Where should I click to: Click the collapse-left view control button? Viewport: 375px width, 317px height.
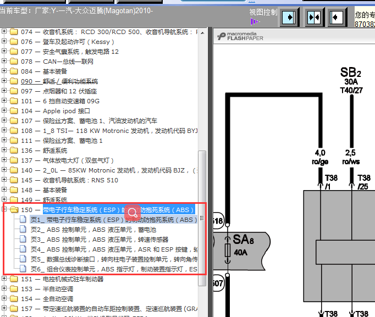(x=337, y=17)
